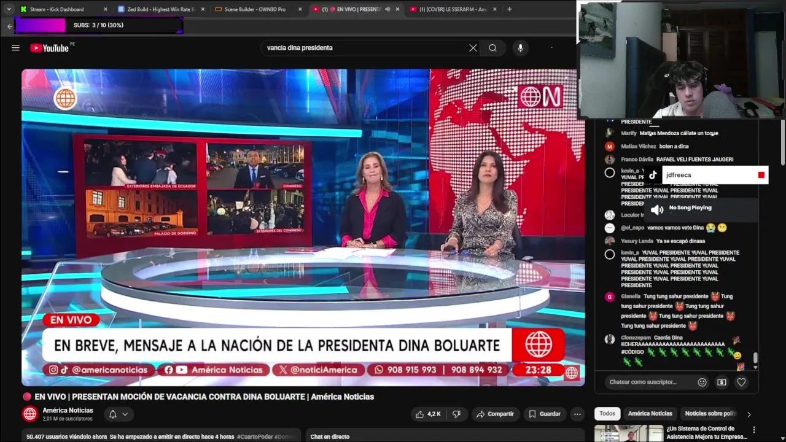Click chat user Franco Dávila
786x442 pixels.
(637, 160)
